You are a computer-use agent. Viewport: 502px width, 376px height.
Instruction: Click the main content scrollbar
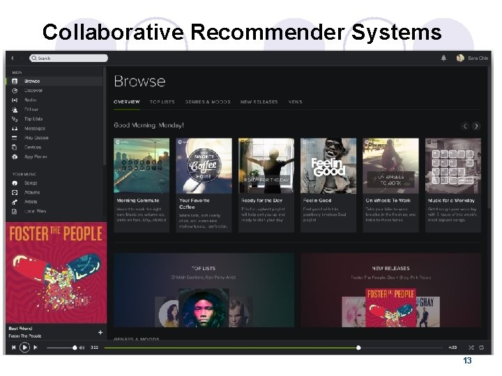[x=489, y=137]
